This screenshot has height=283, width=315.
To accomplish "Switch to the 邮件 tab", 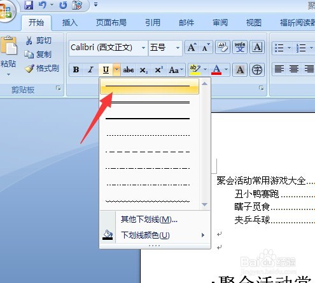I will tap(186, 22).
